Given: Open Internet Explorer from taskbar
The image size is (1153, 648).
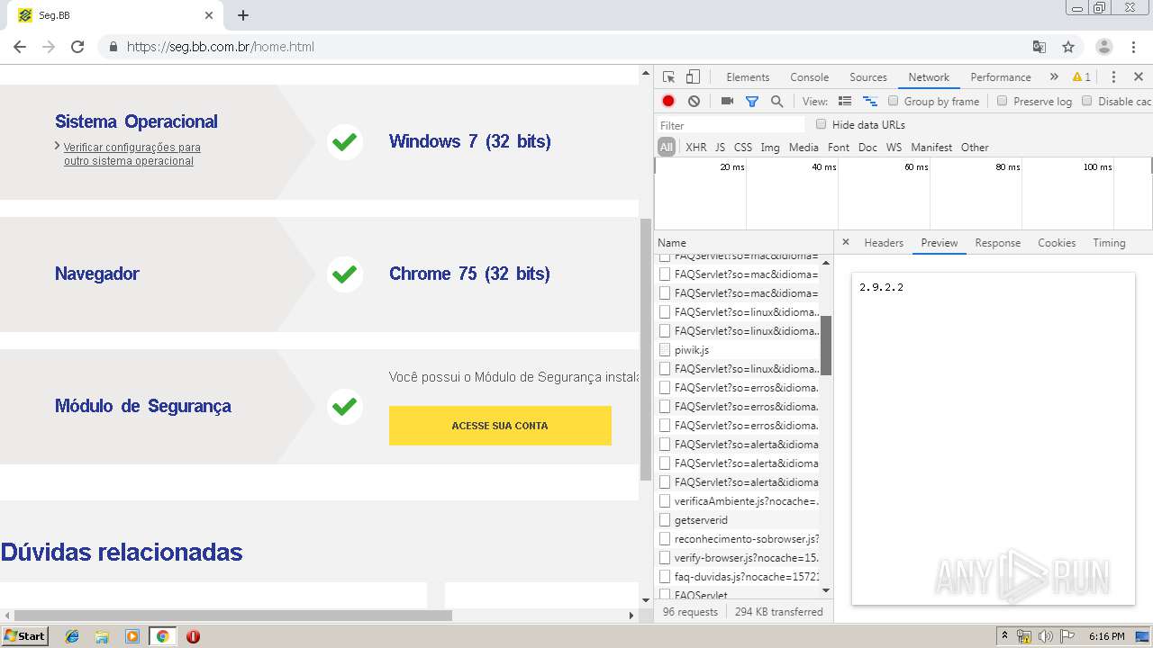Looking at the screenshot, I should pyautogui.click(x=72, y=636).
